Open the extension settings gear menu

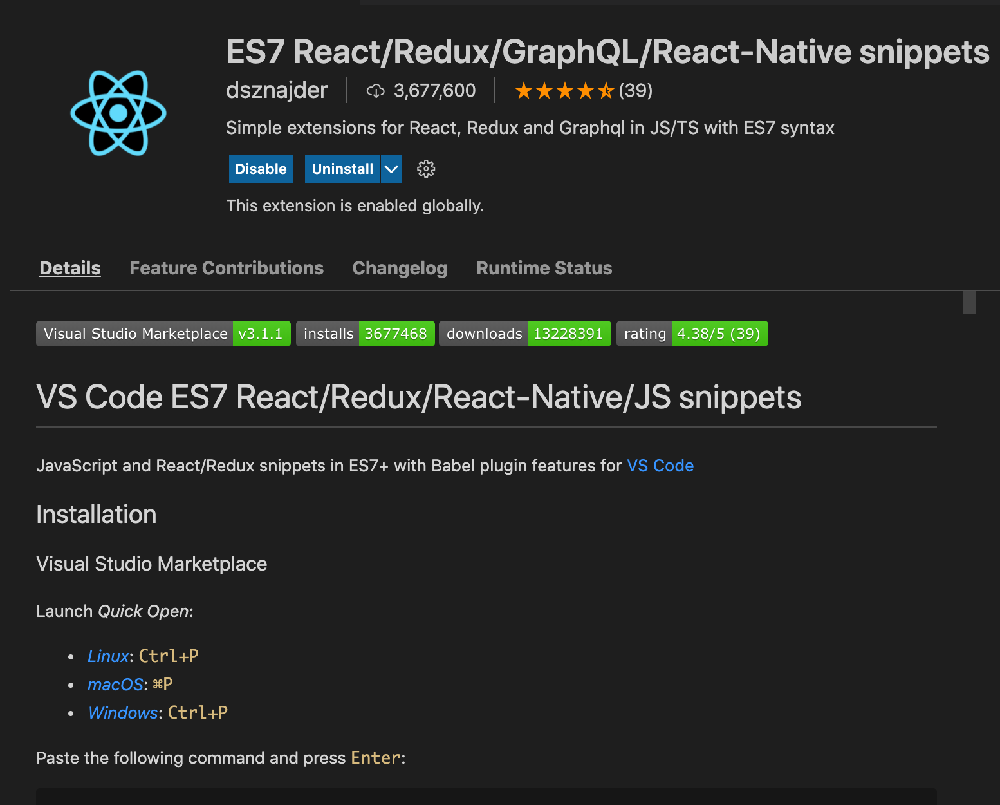click(426, 169)
